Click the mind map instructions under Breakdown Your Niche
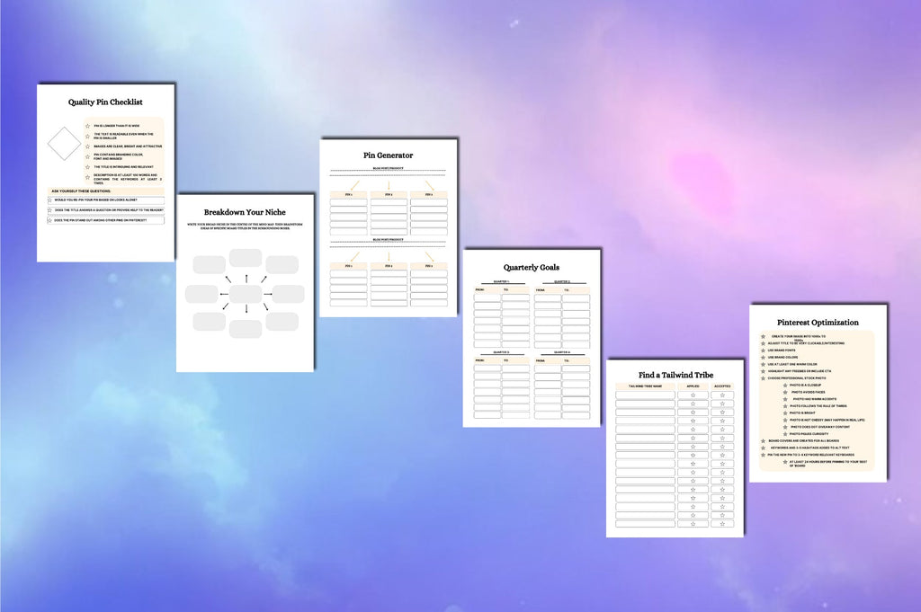This screenshot has height=612, width=921. coord(245,226)
